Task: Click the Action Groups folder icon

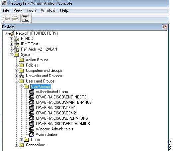Action: pyautogui.click(x=22, y=60)
